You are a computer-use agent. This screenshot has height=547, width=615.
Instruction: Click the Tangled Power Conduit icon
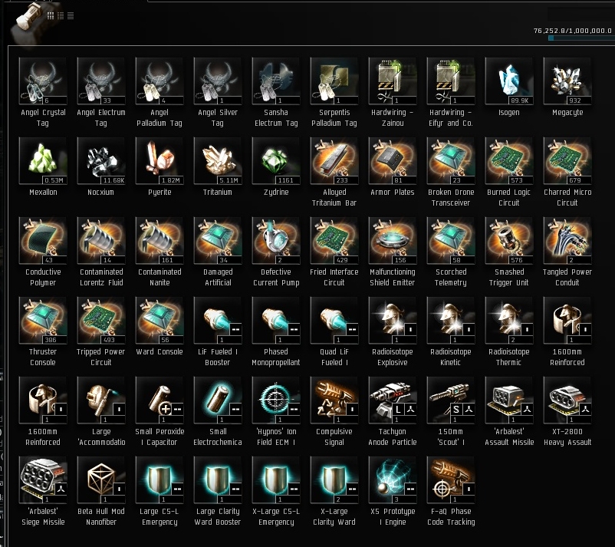pos(567,241)
